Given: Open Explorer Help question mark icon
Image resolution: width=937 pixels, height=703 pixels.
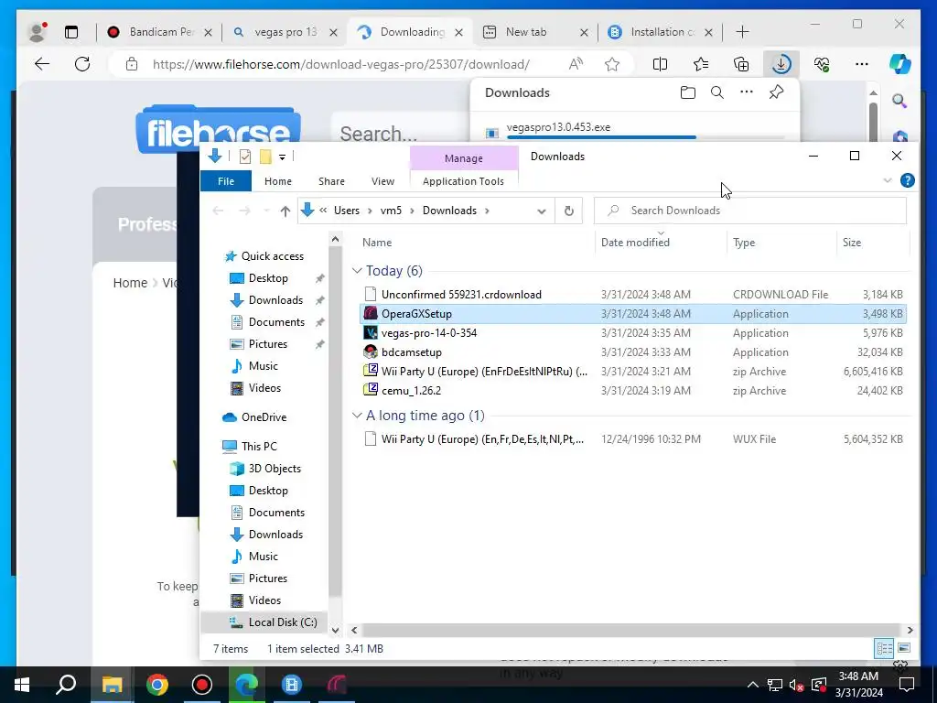Looking at the screenshot, I should coord(907,180).
